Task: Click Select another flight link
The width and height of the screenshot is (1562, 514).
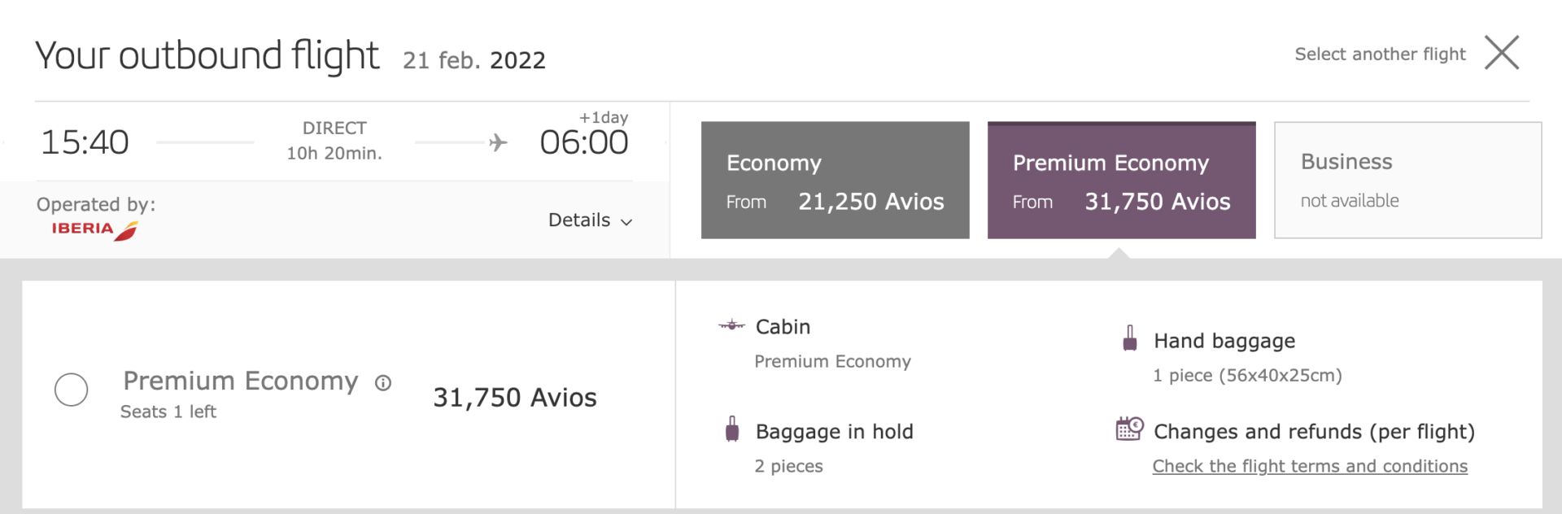Action: click(1380, 54)
